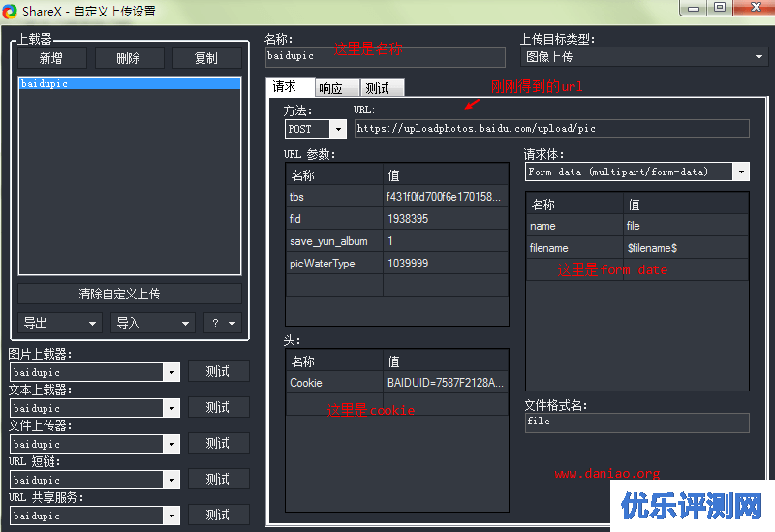
Task: Click the f431f0fd700f6e170158... value cell
Action: [x=446, y=197]
